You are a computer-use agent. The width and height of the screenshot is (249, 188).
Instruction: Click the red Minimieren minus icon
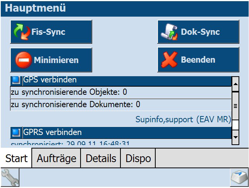[x=24, y=60]
